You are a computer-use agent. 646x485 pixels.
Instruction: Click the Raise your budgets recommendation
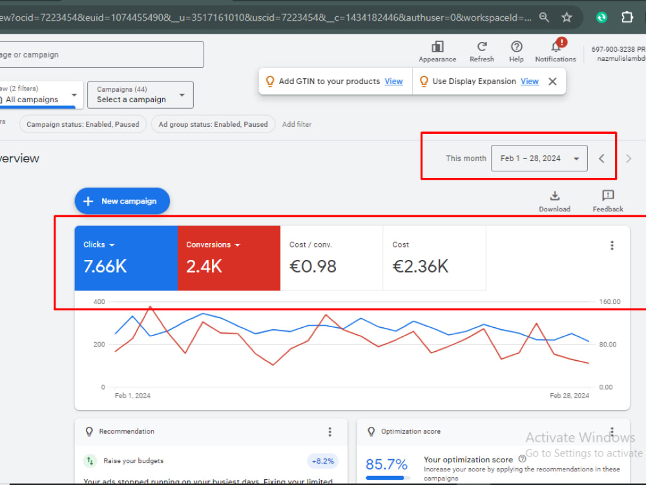tap(133, 460)
